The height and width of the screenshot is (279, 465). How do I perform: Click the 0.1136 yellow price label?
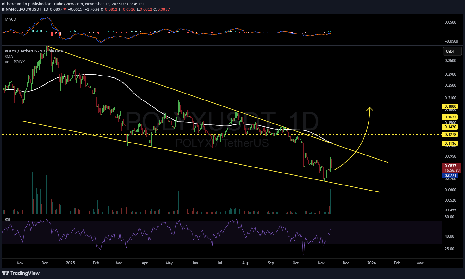tap(450, 143)
